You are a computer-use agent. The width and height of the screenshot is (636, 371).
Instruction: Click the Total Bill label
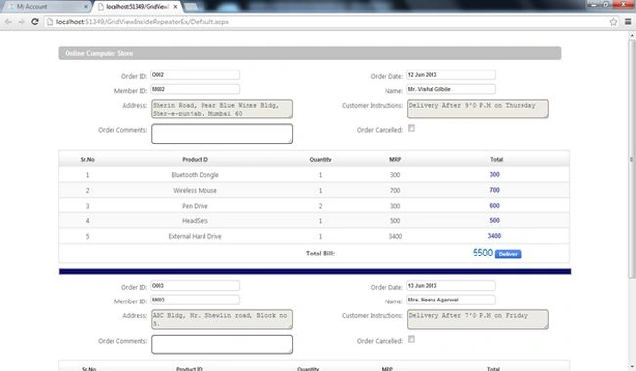click(x=320, y=254)
